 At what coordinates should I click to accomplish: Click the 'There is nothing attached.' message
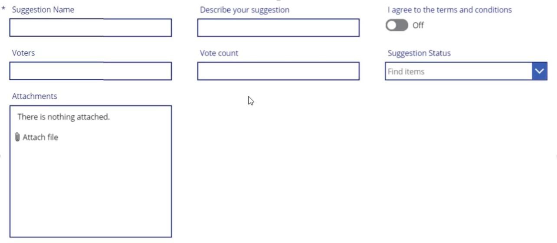[64, 117]
